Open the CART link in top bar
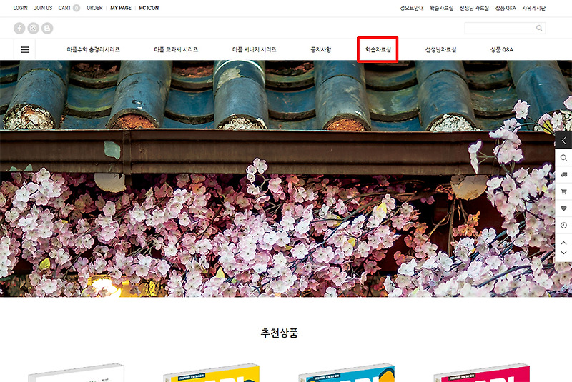 tap(64, 8)
